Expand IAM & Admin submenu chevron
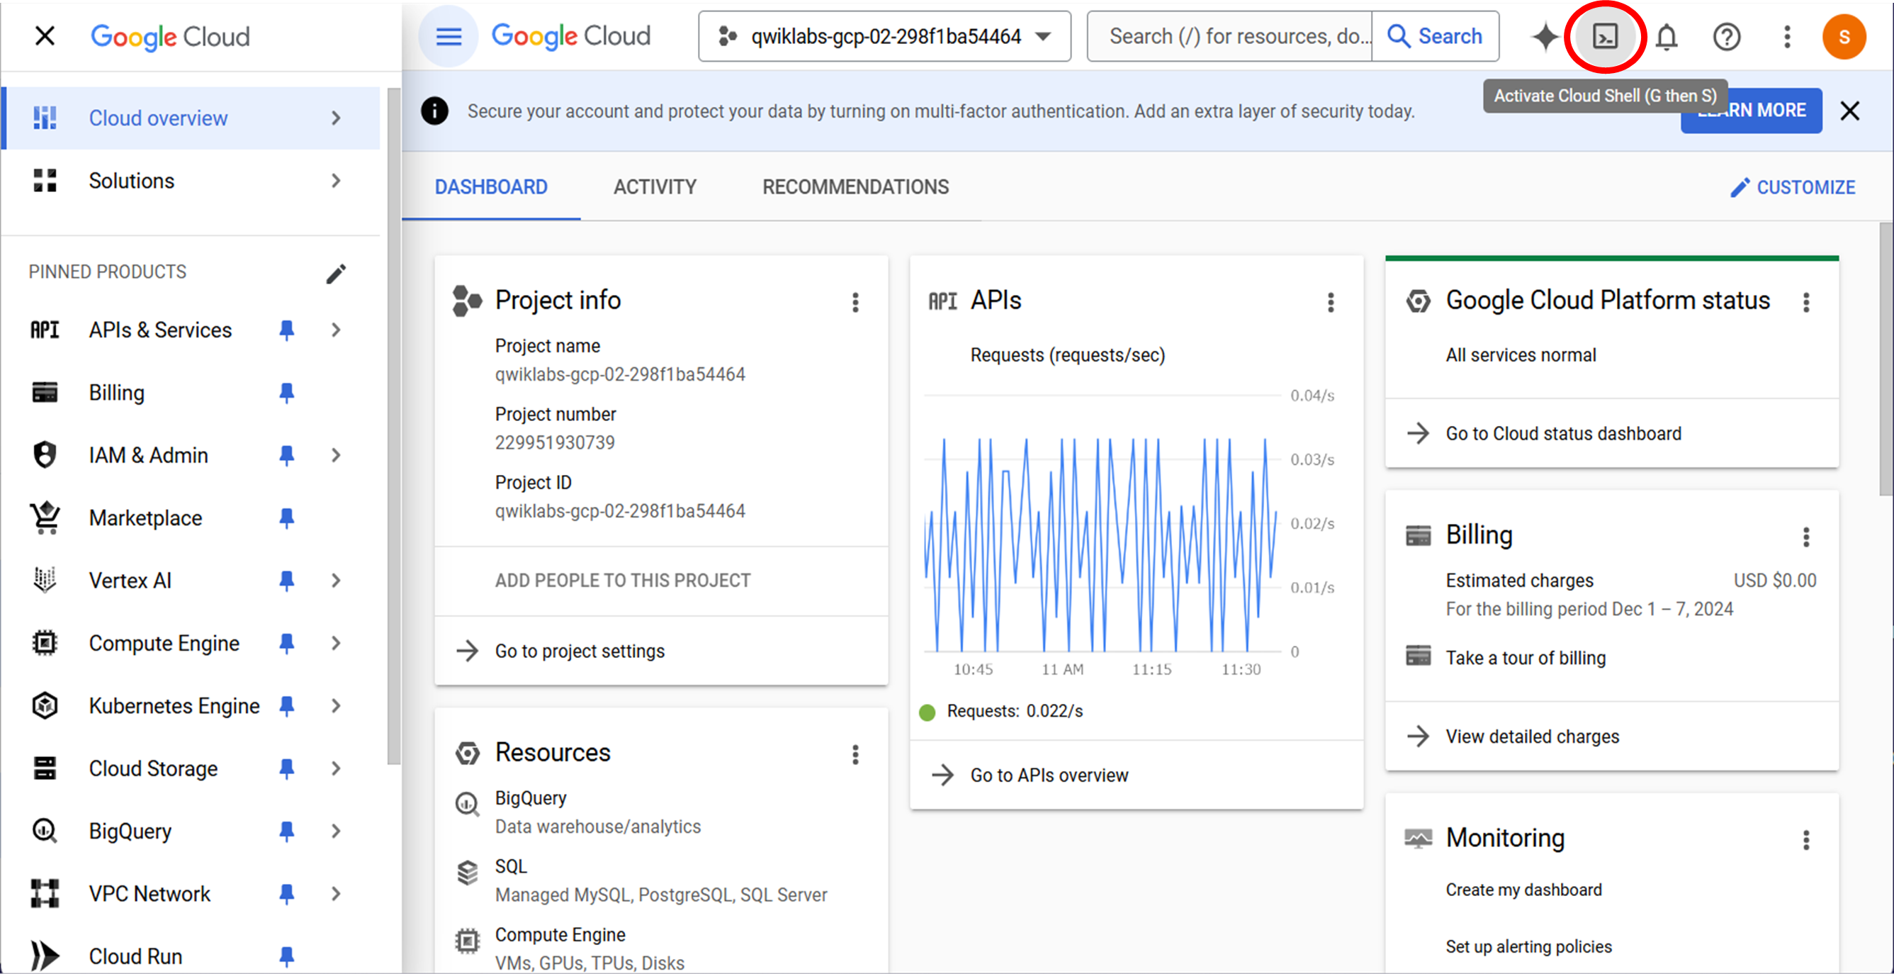This screenshot has width=1894, height=974. (x=336, y=455)
